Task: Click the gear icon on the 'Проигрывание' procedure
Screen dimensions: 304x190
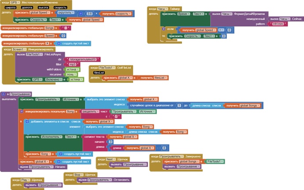Action: pyautogui.click(x=4, y=94)
